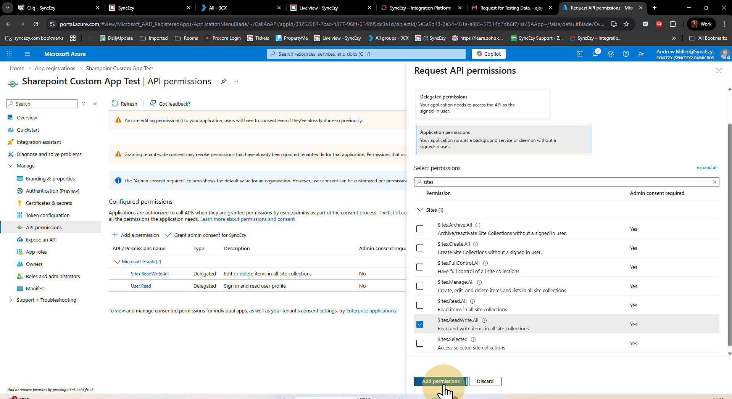
Task: Click info icon next to Sites.FullControl.All
Action: pyautogui.click(x=485, y=263)
